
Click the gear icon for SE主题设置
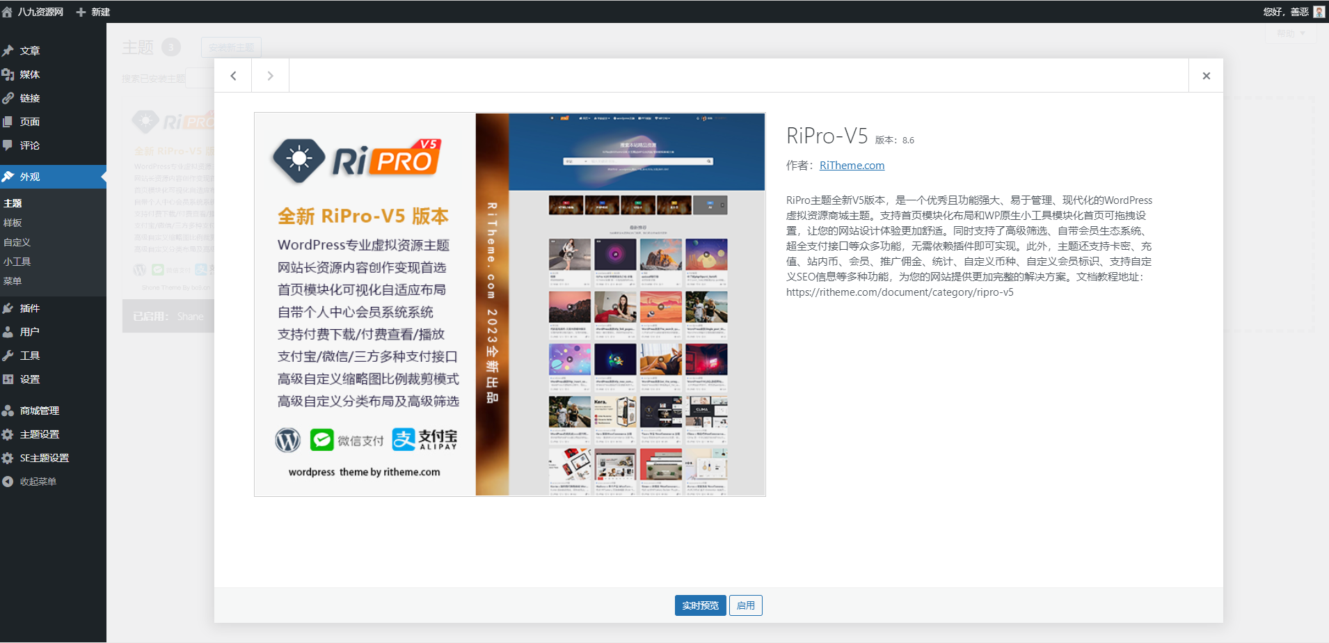(8, 458)
